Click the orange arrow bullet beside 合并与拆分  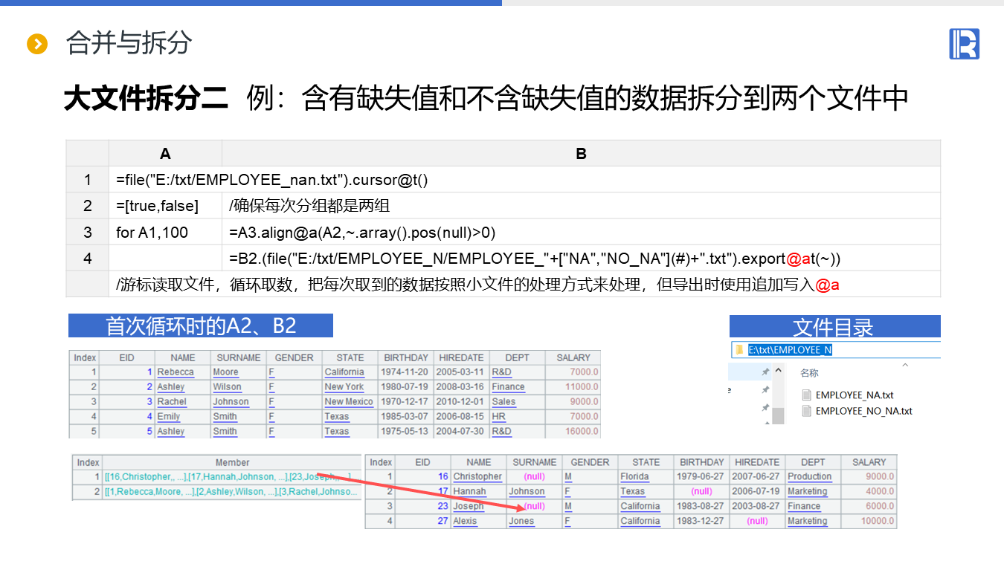(36, 44)
